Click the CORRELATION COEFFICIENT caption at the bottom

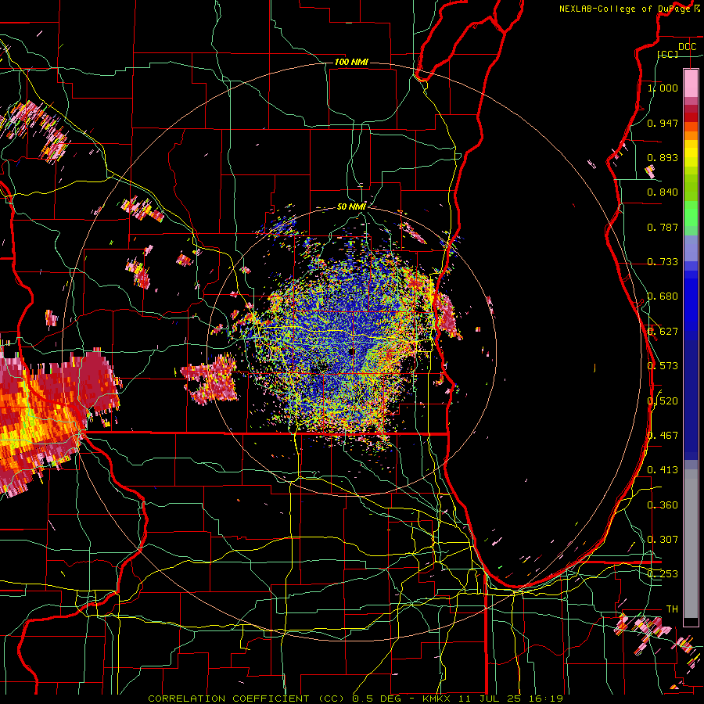[x=355, y=699]
